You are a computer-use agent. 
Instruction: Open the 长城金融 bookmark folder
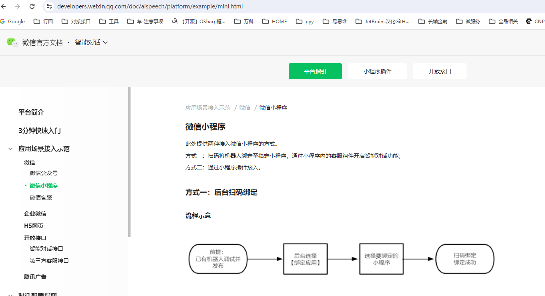(x=433, y=22)
